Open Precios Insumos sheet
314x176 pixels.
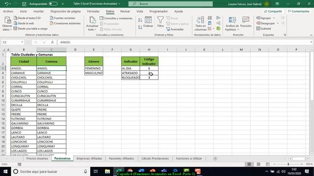[37, 158]
